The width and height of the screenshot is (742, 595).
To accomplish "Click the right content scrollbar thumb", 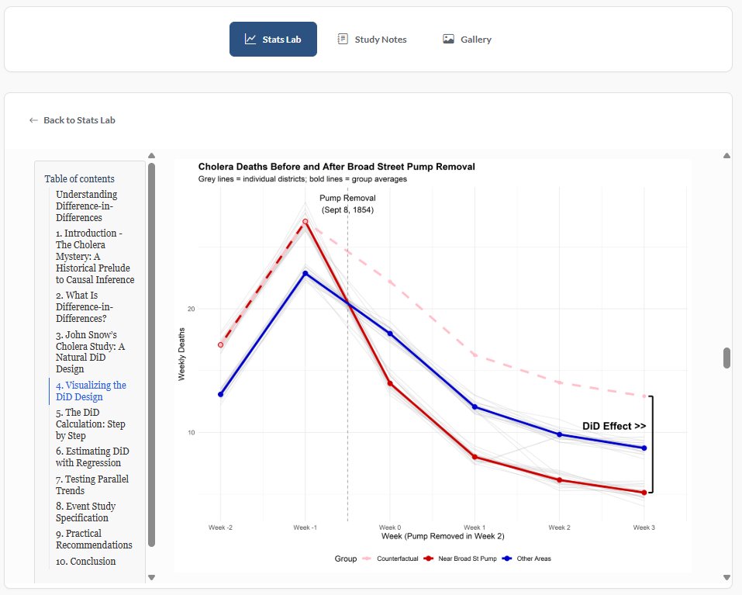I will coord(726,358).
